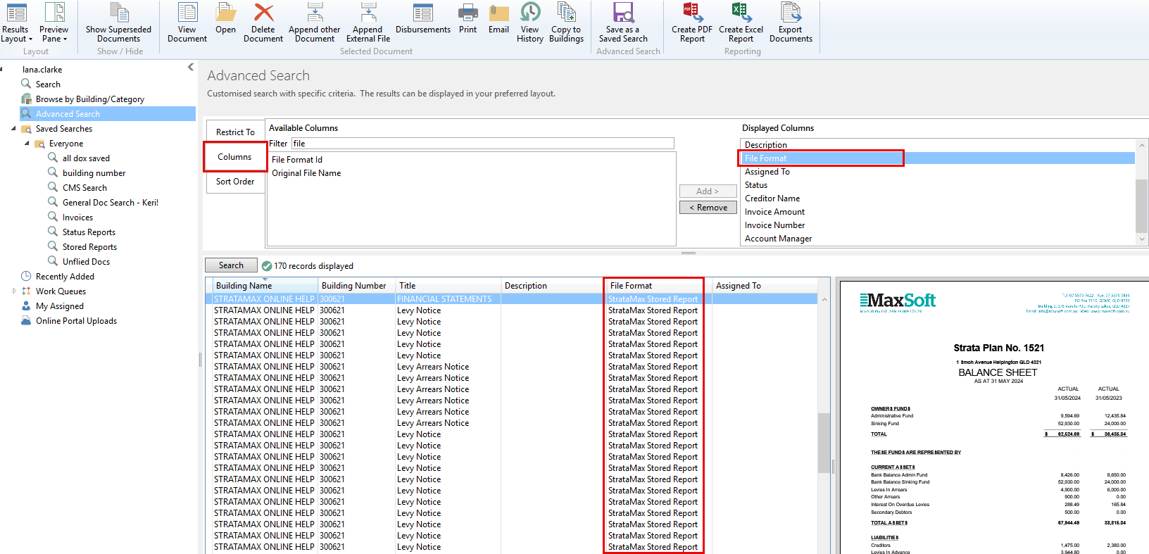This screenshot has height=554, width=1149.
Task: Open the Status Reports saved search
Action: 89,232
